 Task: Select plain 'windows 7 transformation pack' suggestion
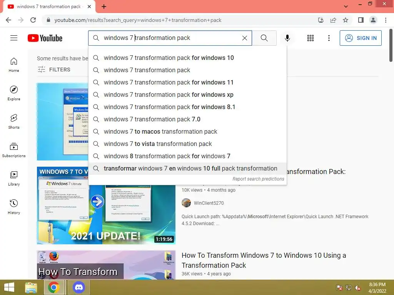187,70
